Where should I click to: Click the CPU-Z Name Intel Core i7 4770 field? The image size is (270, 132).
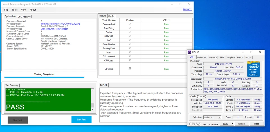coord(223,64)
